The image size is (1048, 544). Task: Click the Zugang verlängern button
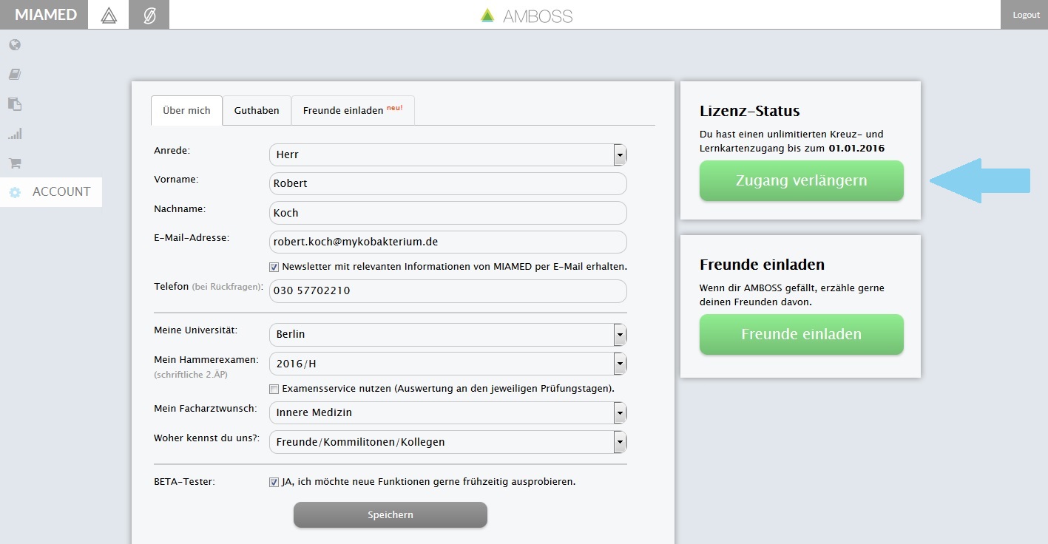(x=802, y=181)
